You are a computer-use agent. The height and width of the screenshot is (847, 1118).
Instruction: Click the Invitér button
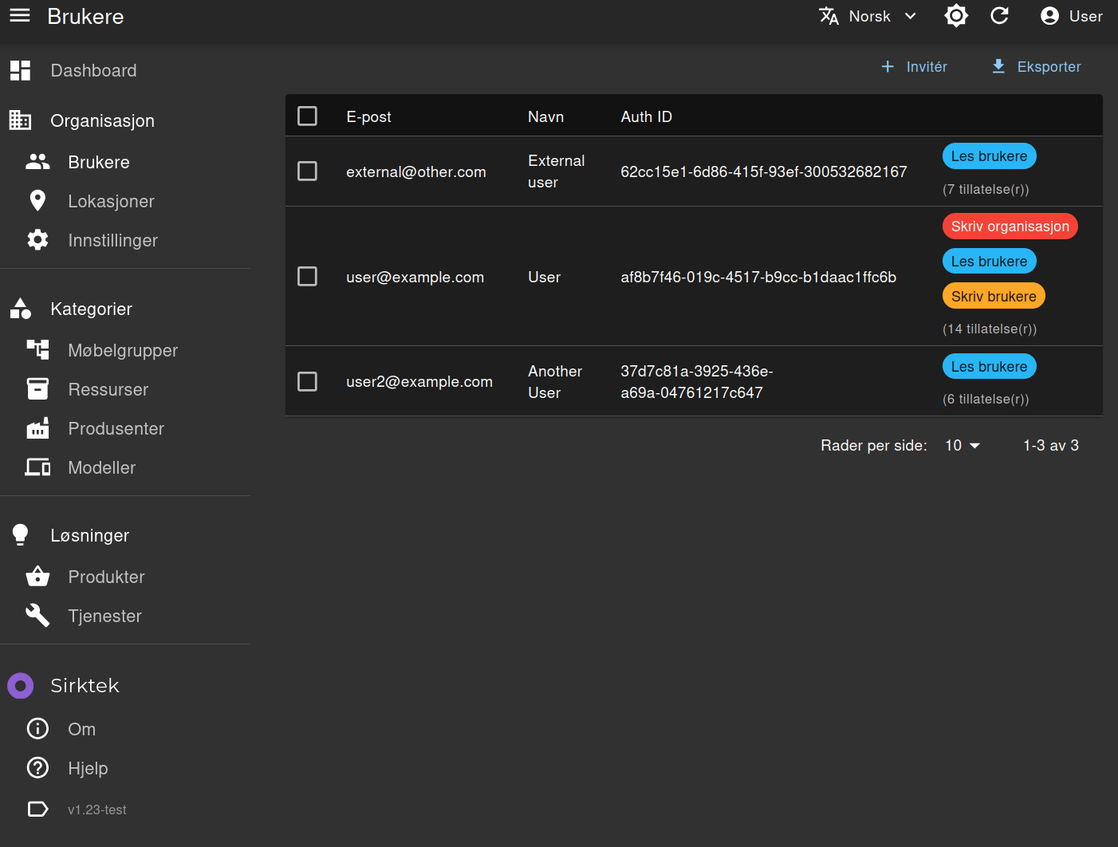(914, 67)
